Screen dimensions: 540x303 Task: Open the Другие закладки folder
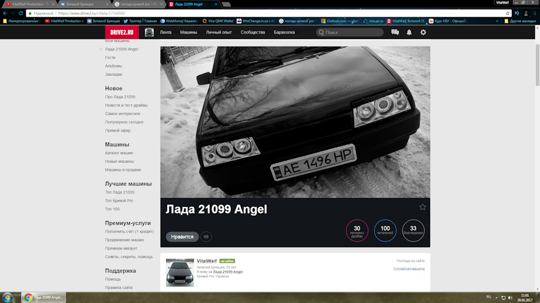(x=520, y=21)
